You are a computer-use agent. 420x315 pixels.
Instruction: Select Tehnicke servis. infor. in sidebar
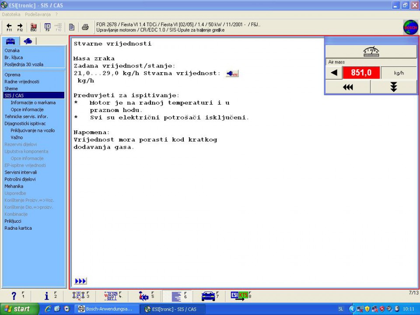(26, 116)
